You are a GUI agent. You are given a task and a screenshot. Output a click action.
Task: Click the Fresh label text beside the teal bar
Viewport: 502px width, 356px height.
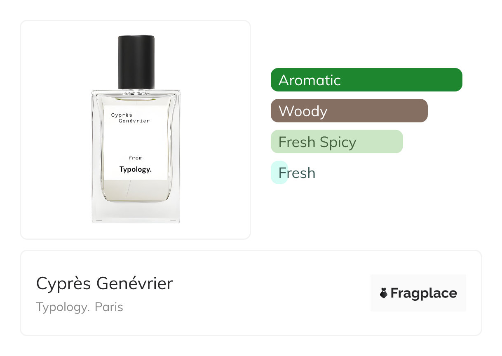[x=297, y=173]
